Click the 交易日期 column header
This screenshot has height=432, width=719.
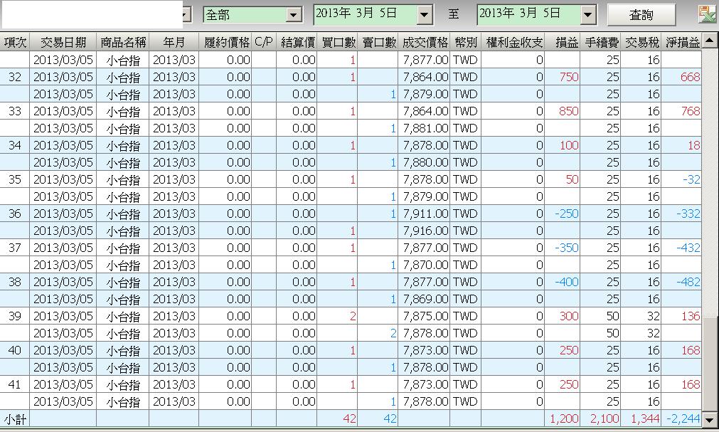(63, 42)
